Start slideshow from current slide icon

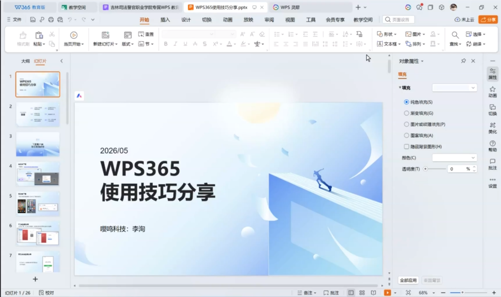point(74,35)
